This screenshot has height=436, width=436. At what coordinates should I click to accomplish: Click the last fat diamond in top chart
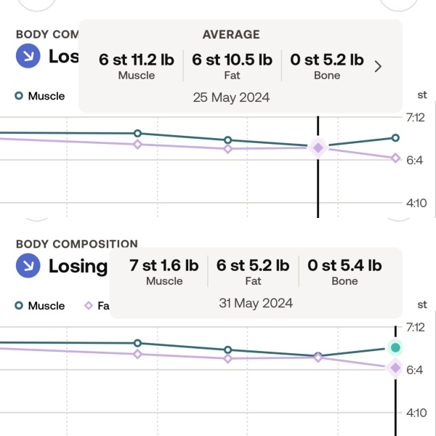395,158
